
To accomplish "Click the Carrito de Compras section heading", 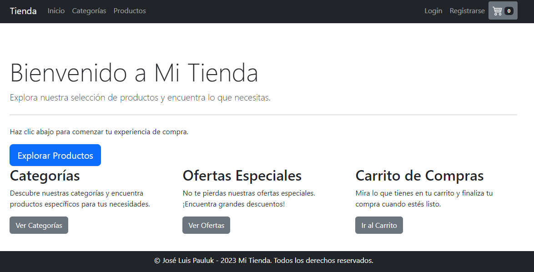I will (419, 176).
